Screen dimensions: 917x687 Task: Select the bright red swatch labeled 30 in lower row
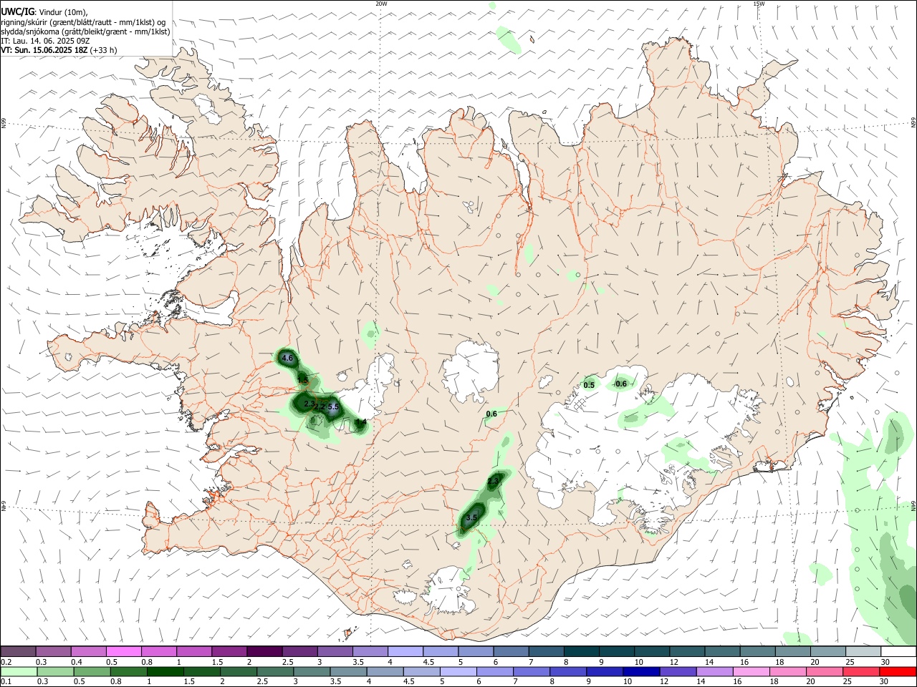pyautogui.click(x=899, y=671)
